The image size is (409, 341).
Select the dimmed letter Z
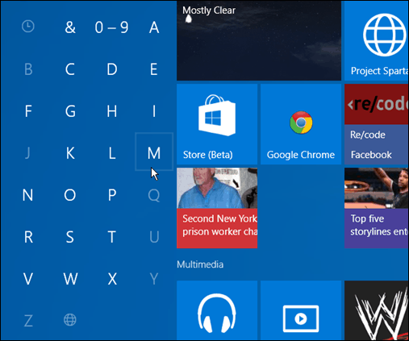[x=28, y=321]
